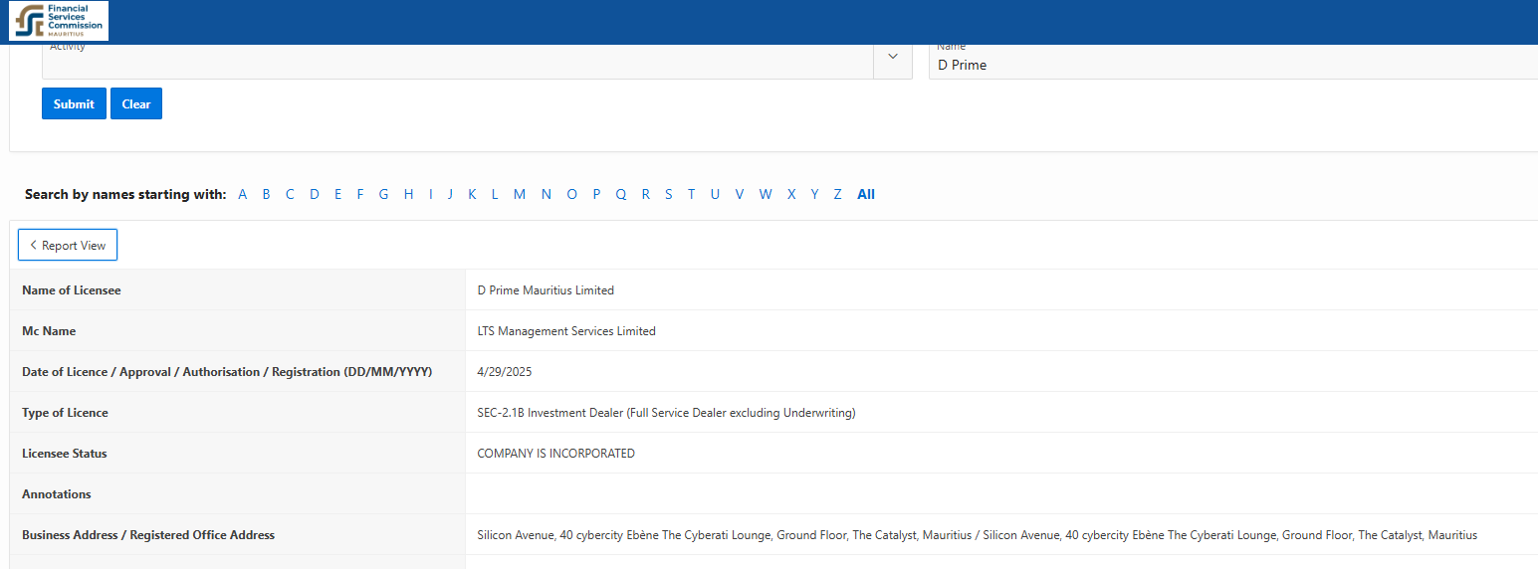Filter names starting with letter K

click(x=472, y=194)
